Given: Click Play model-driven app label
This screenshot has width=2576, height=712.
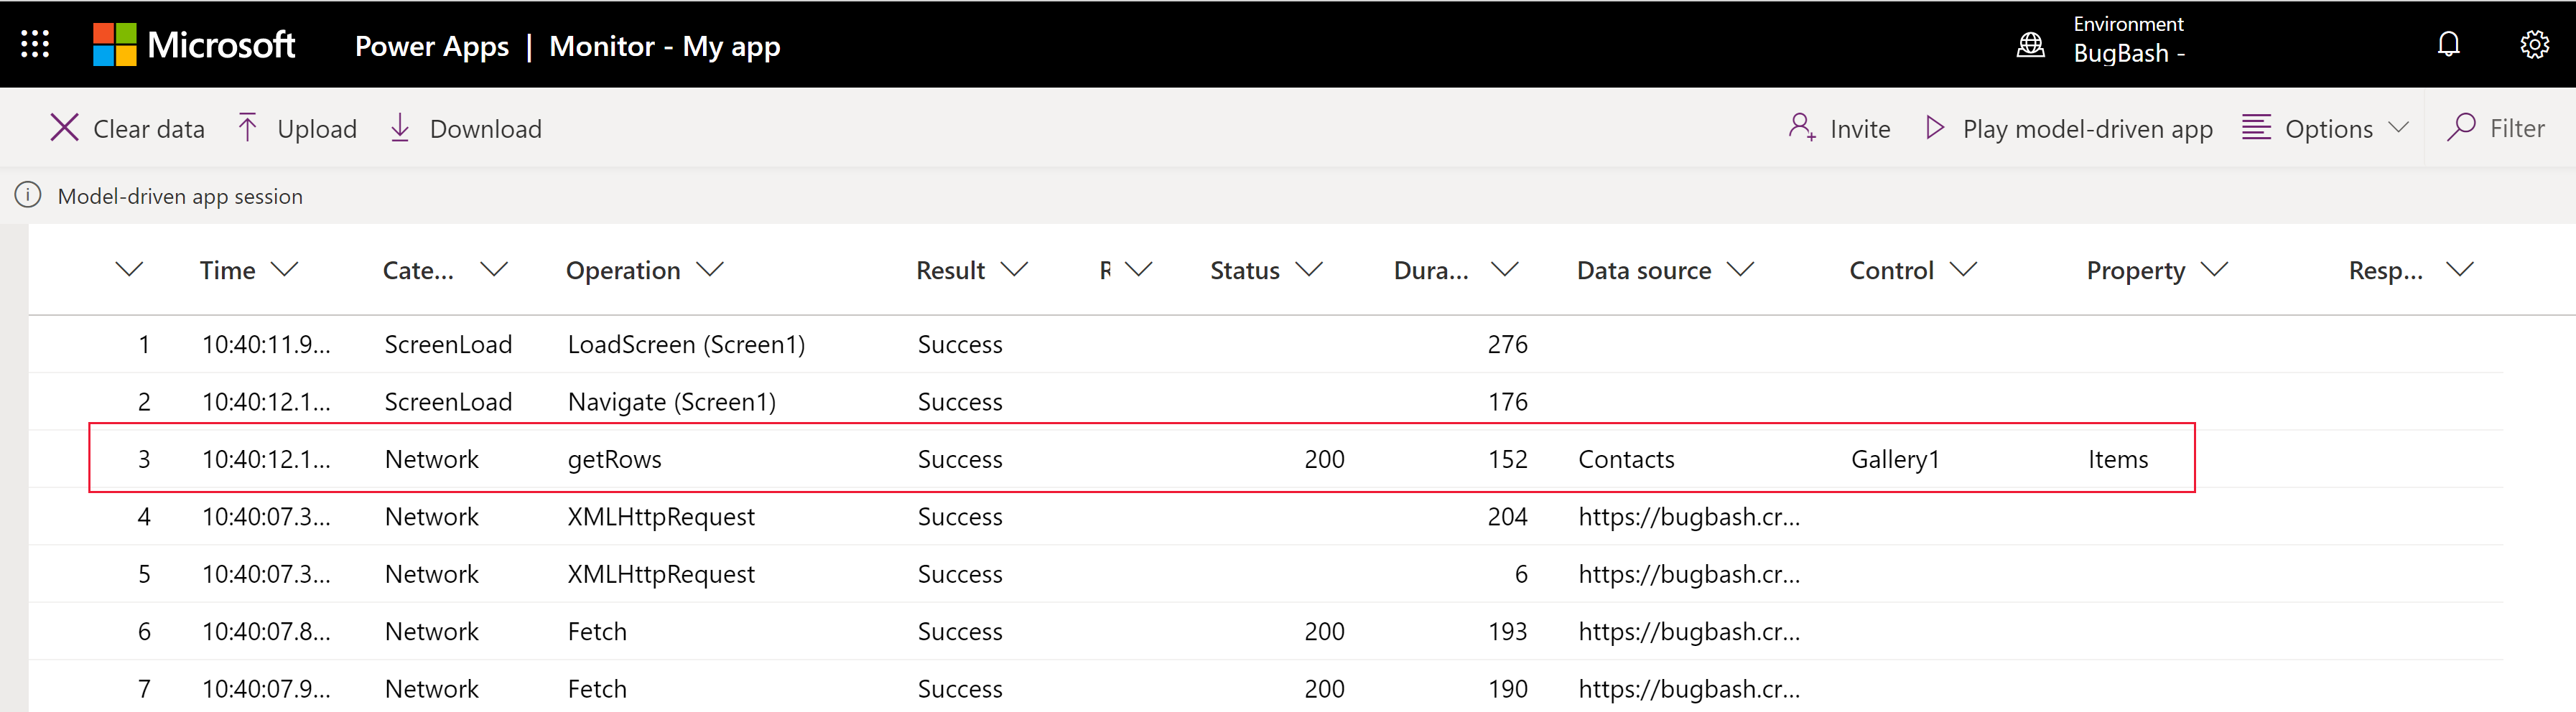Looking at the screenshot, I should [2088, 129].
